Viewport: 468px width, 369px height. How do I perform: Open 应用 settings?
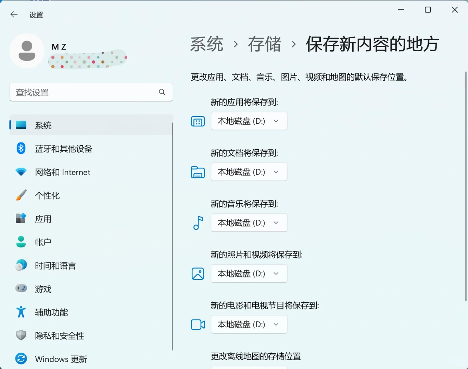[x=91, y=219]
